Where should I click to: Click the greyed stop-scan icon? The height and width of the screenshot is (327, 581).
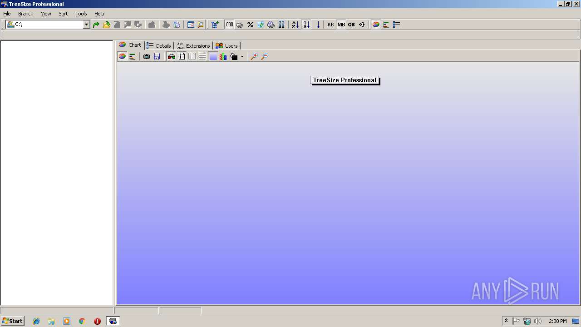pyautogui.click(x=117, y=25)
